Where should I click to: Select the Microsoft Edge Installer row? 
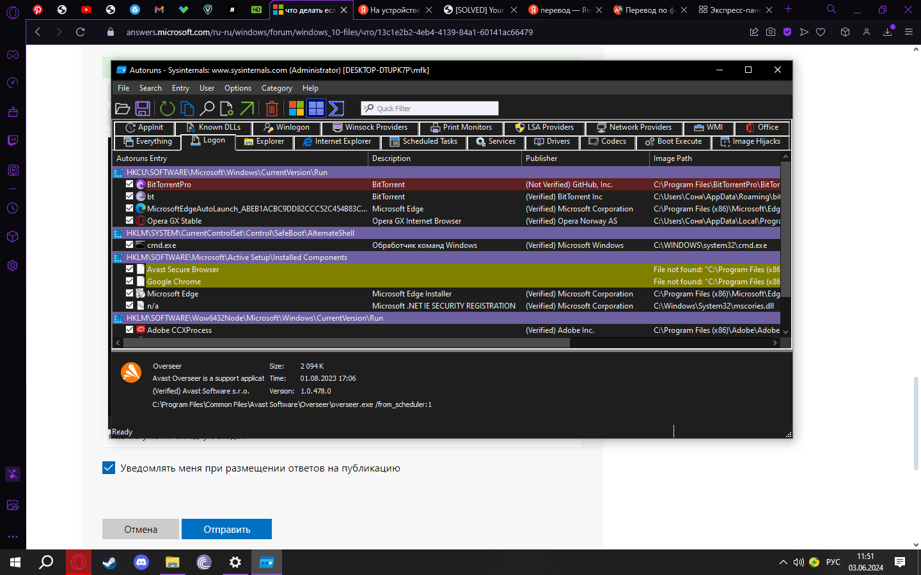tap(446, 294)
